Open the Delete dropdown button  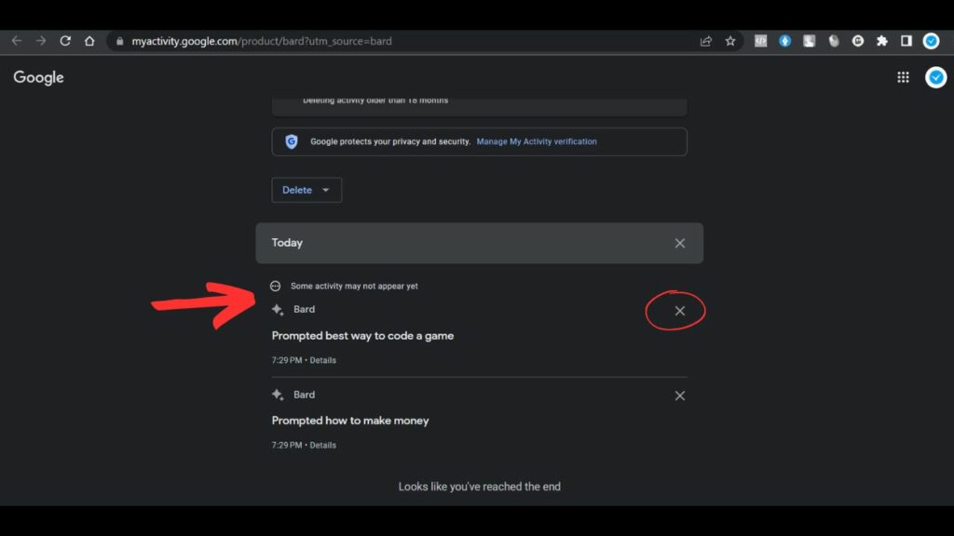click(x=307, y=190)
